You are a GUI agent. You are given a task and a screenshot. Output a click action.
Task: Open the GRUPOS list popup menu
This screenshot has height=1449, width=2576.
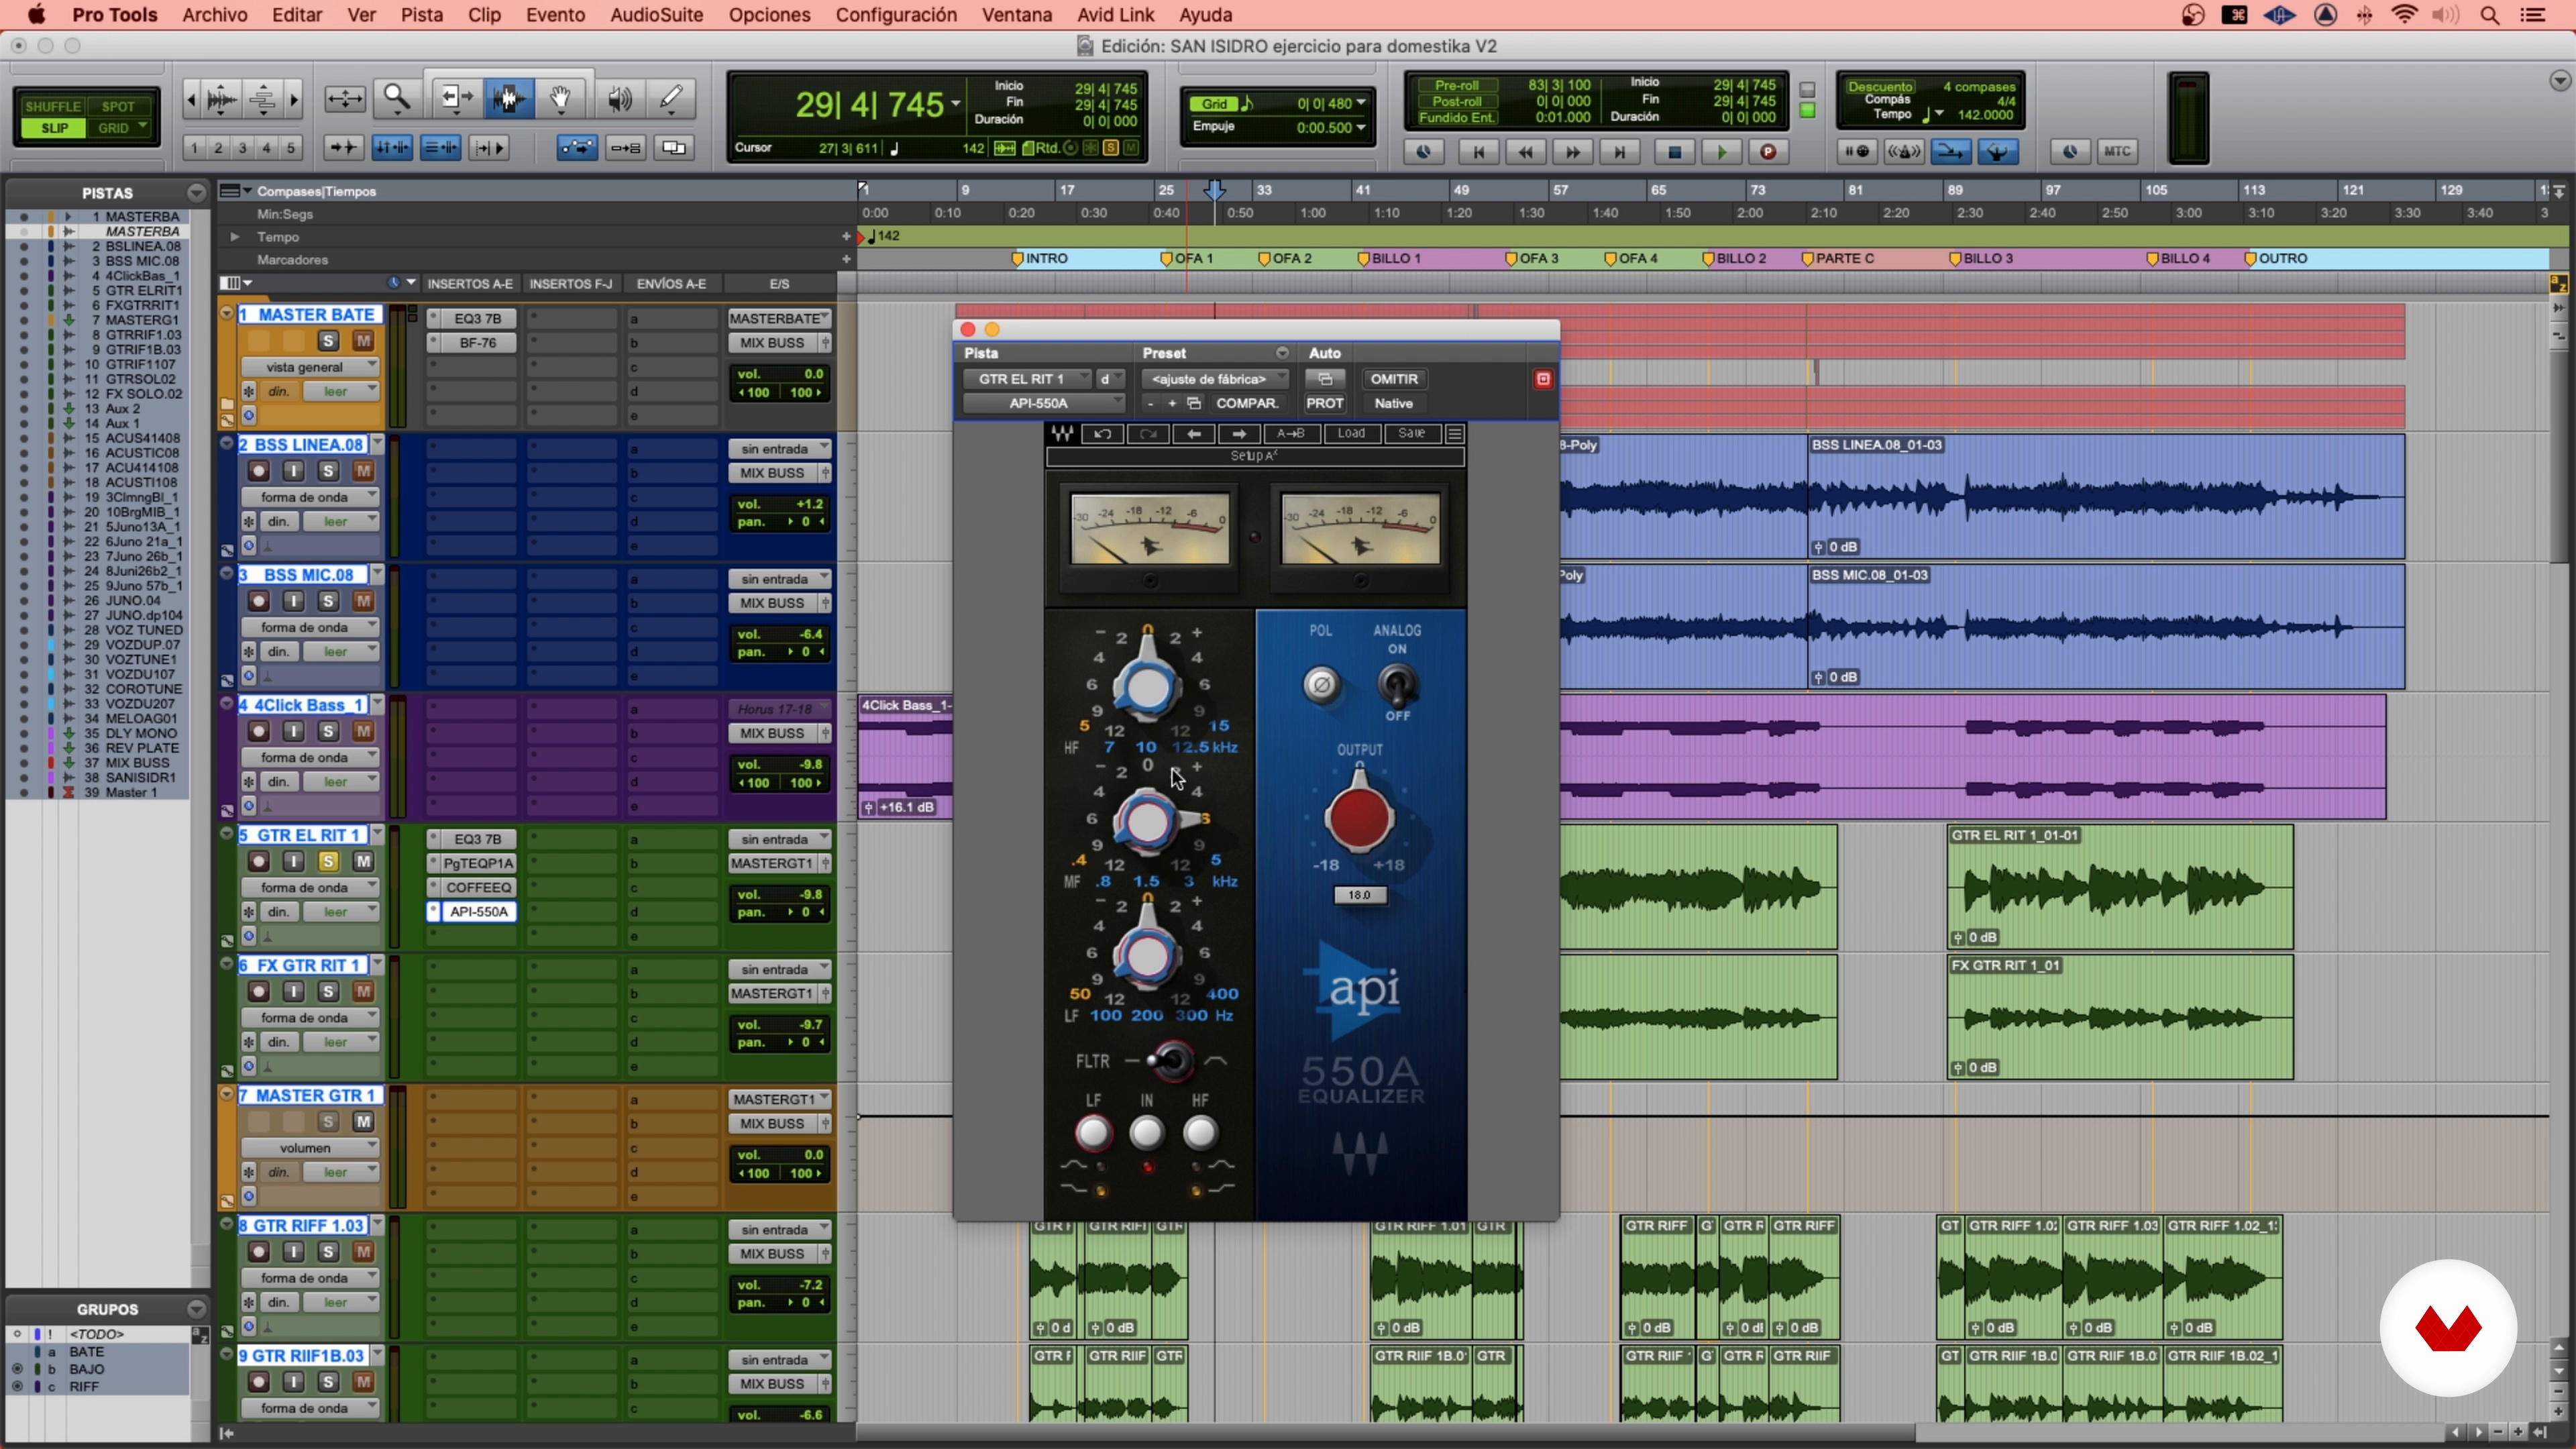[x=196, y=1309]
